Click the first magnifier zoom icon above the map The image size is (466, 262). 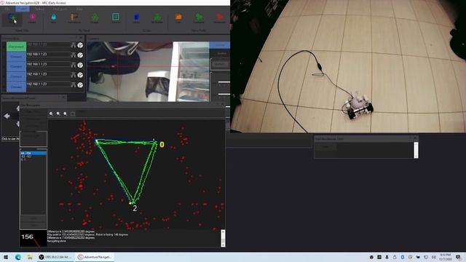pyautogui.click(x=52, y=114)
